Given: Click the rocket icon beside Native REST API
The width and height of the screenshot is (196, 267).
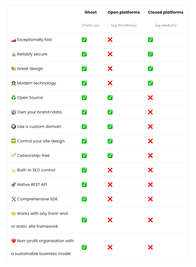Looking at the screenshot, I should click(14, 185).
